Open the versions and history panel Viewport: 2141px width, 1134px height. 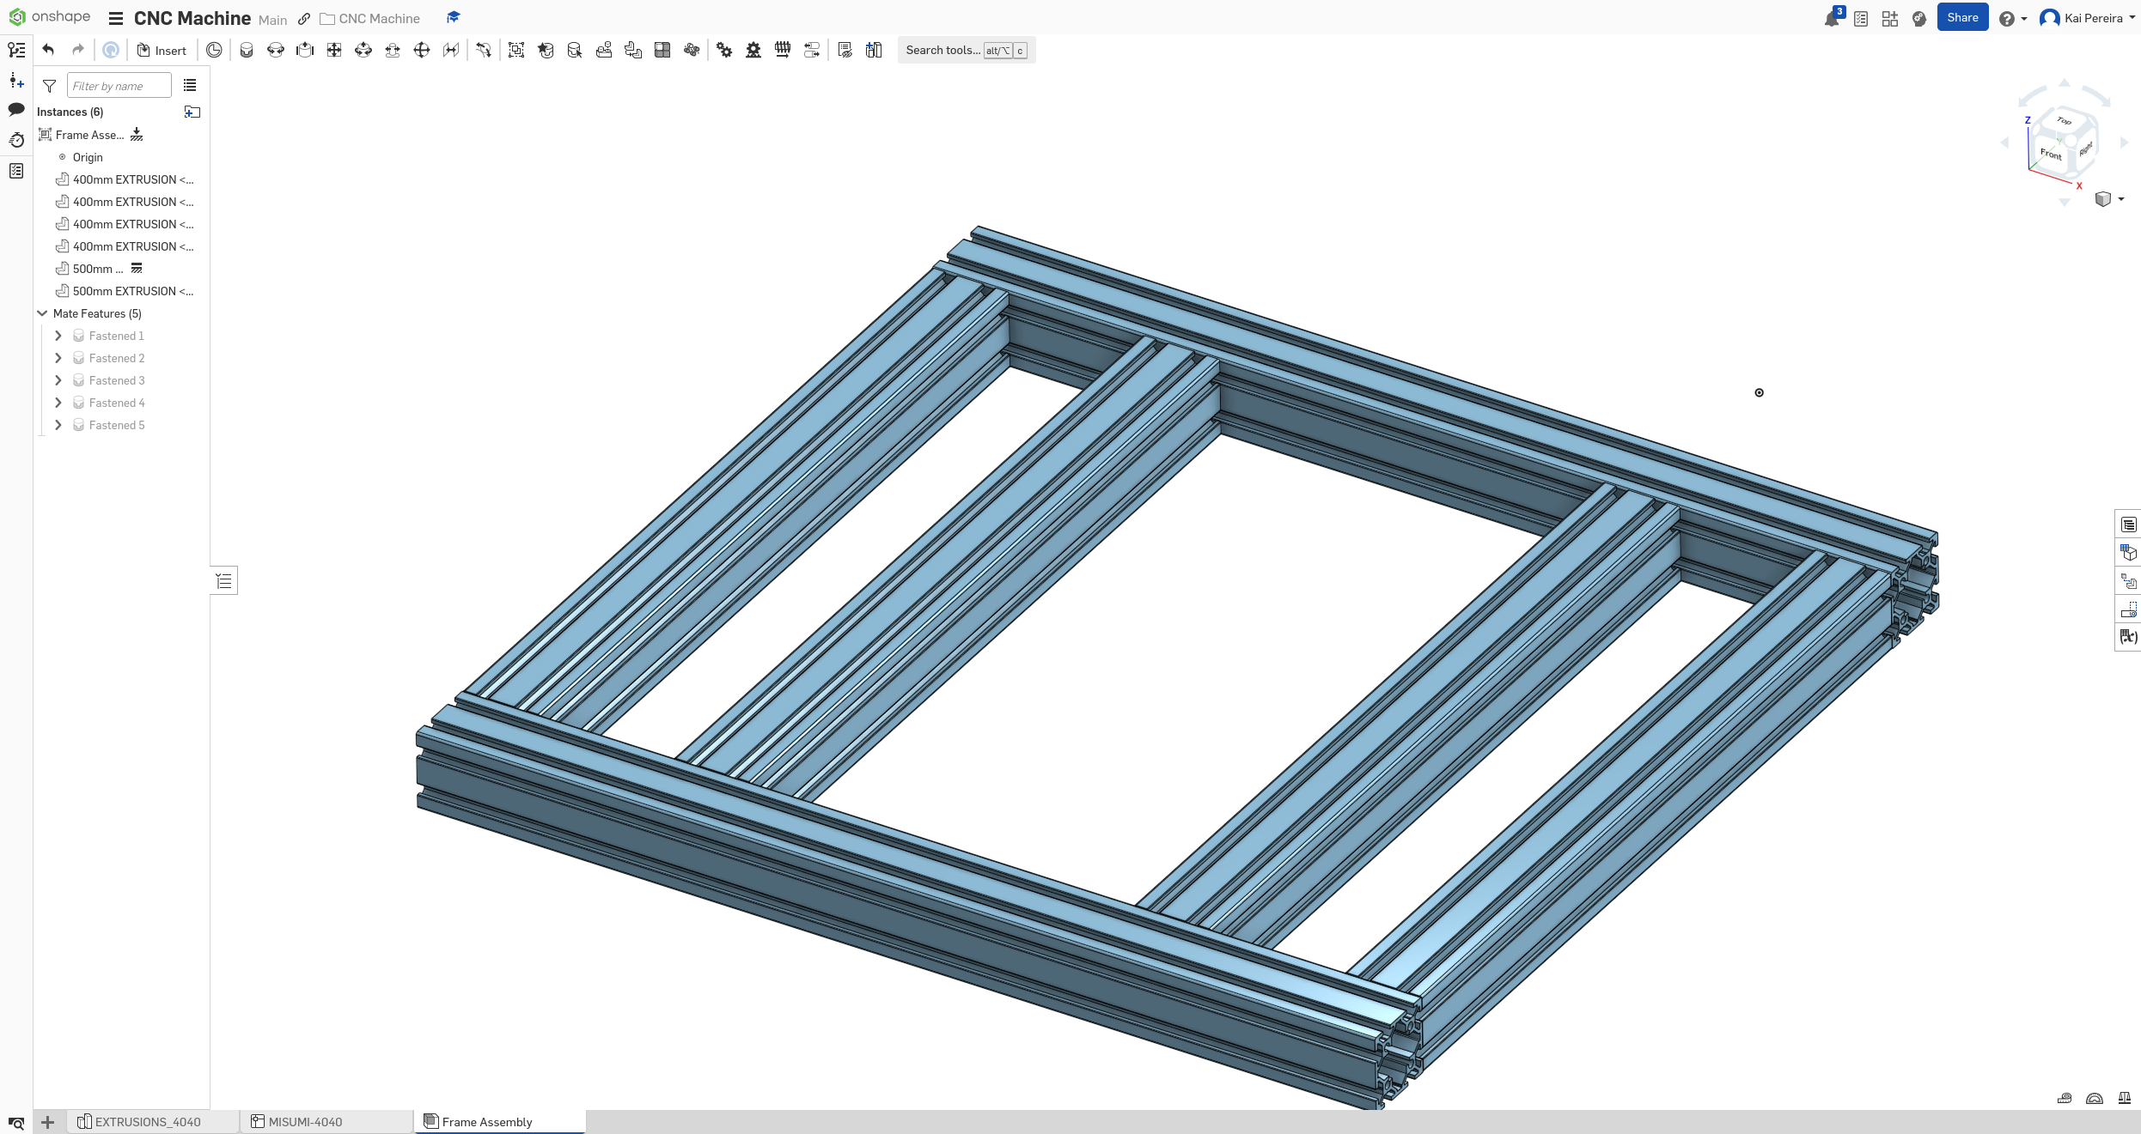coord(16,140)
